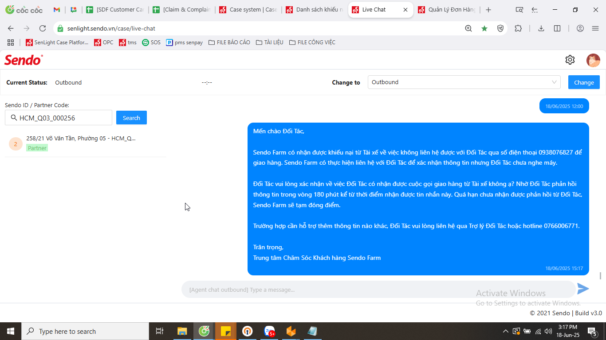This screenshot has width=606, height=340.
Task: Open the SenLight Case Platform bookmark
Action: coord(57,42)
